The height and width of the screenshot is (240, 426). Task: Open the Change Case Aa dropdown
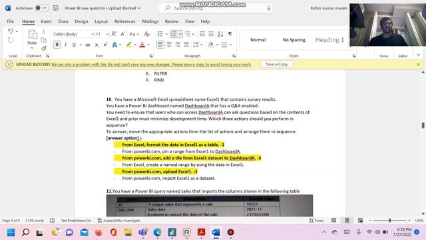pos(134,34)
